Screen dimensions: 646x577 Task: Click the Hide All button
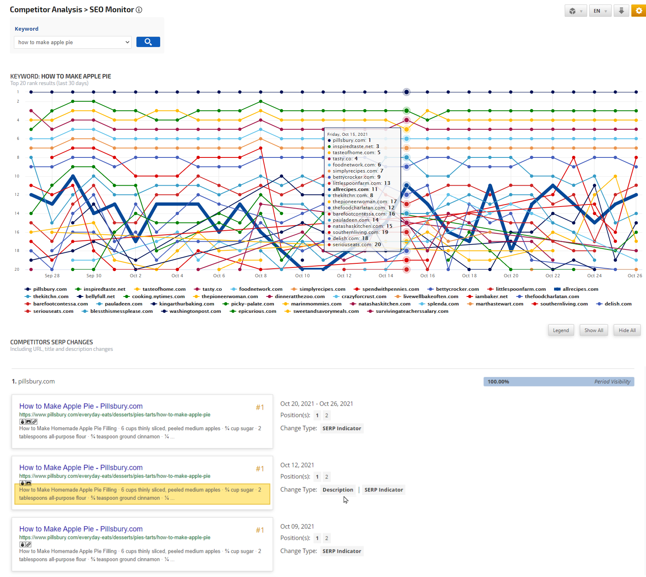[x=627, y=330]
